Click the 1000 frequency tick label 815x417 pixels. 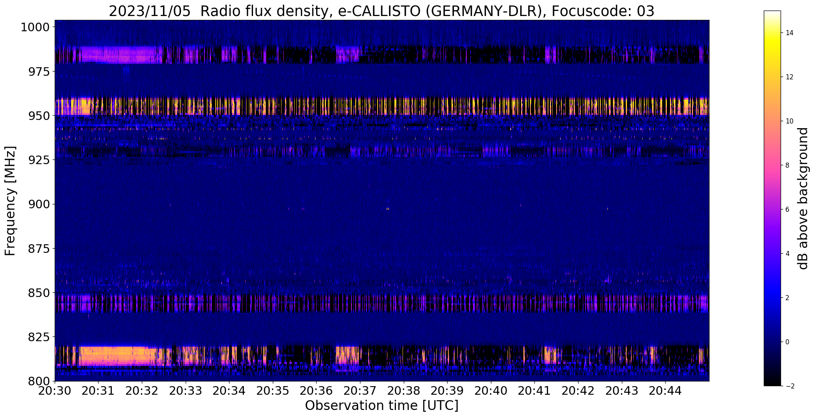point(35,27)
